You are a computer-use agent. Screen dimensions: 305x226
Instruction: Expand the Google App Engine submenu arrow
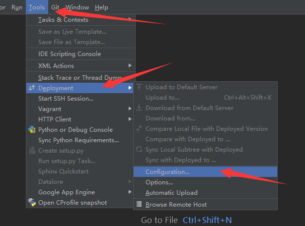coord(130,192)
